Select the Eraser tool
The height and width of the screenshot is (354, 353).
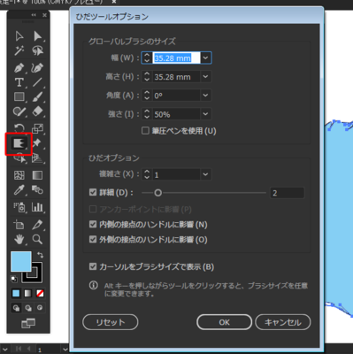point(37,112)
